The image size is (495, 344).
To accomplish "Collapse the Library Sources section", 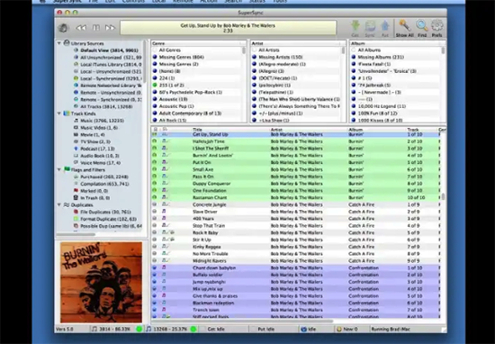I will click(59, 43).
